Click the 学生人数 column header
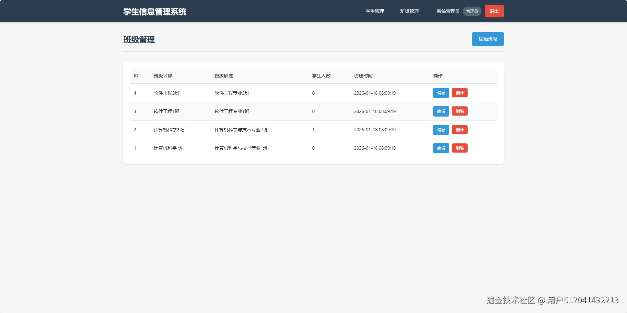The image size is (627, 313). coord(321,76)
